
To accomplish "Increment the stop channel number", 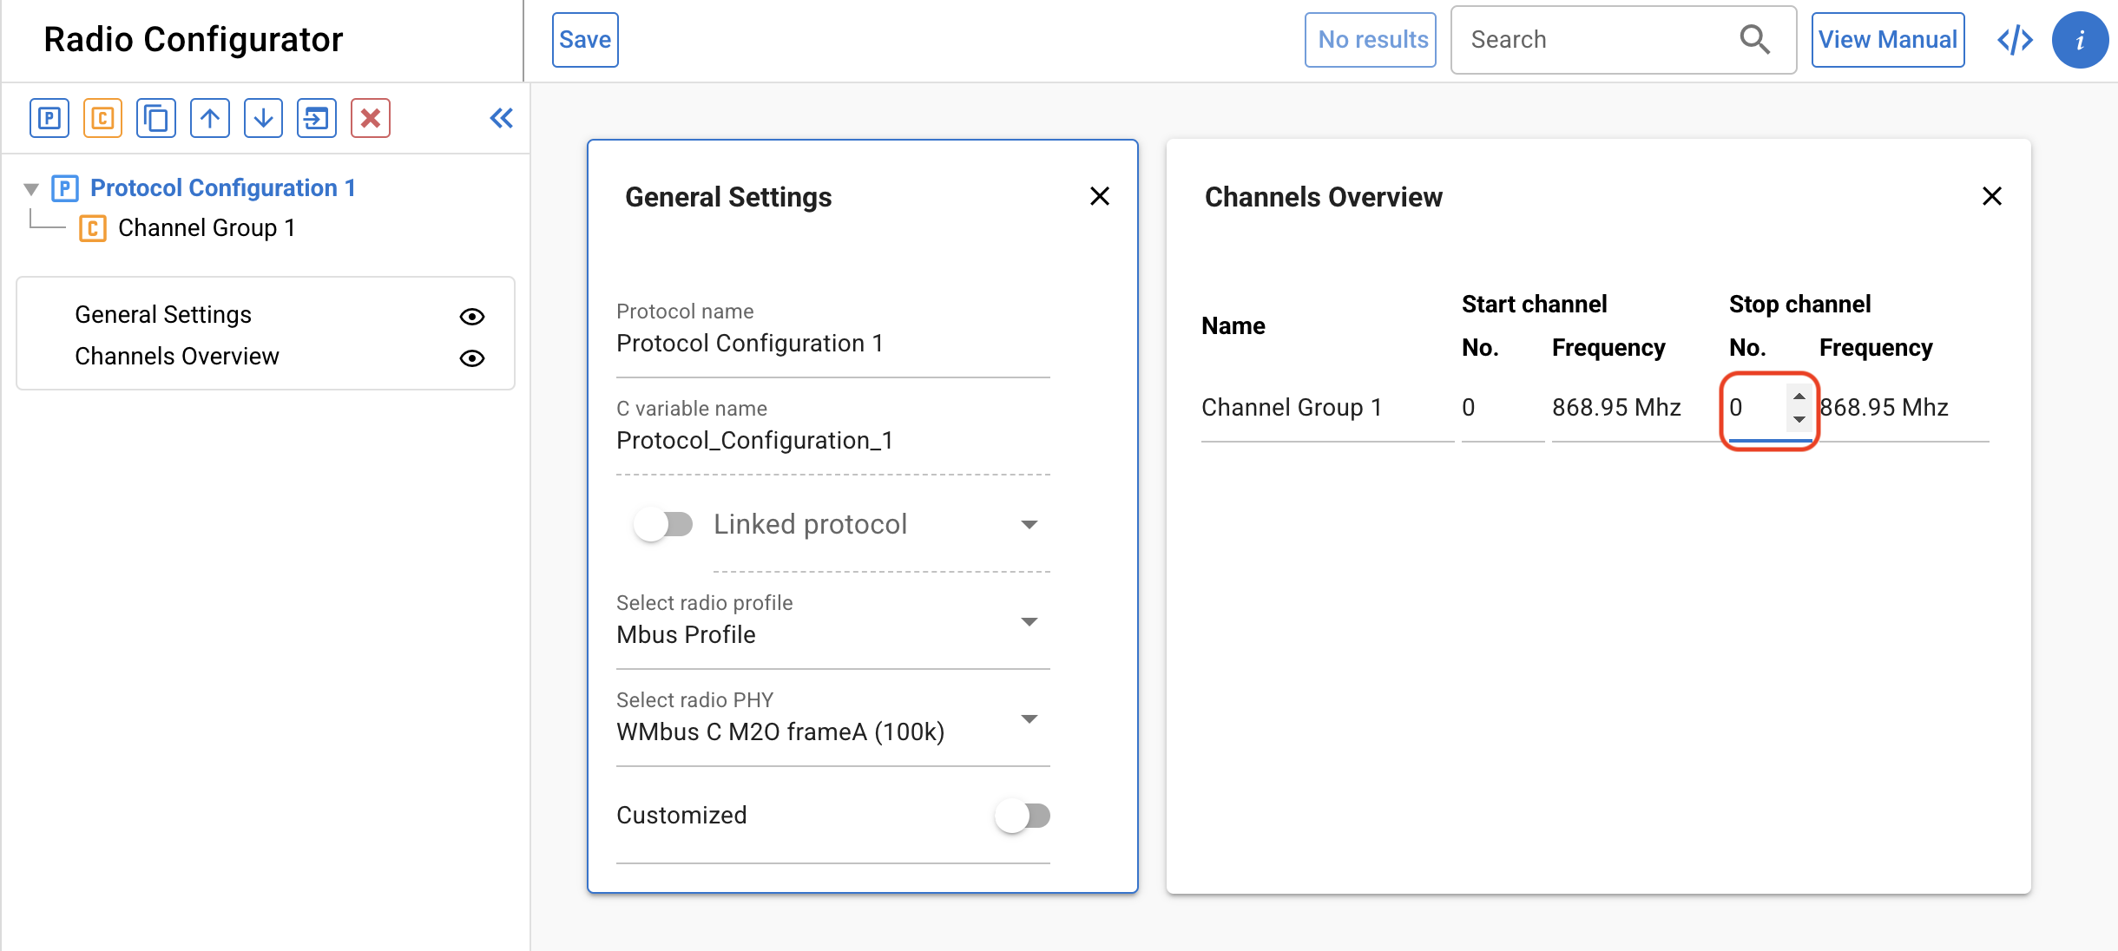I will 1799,397.
